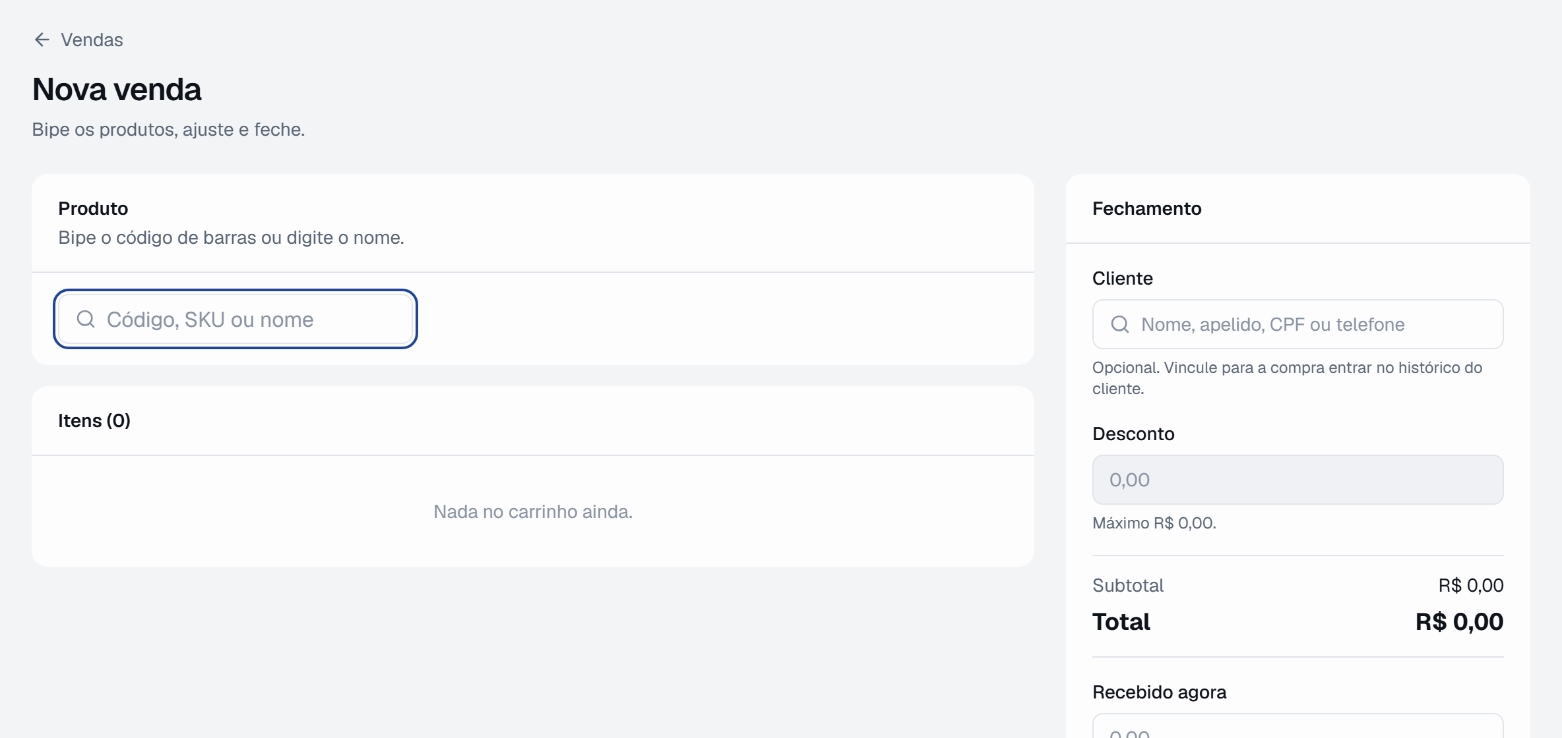Screen dimensions: 1562x738
Task: Go back via the Vendas link
Action: pos(92,40)
